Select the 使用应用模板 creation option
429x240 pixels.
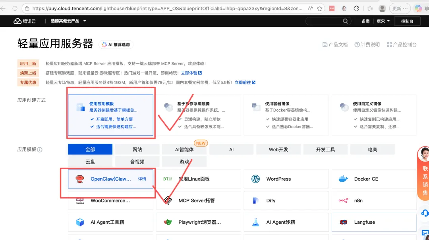(x=110, y=115)
